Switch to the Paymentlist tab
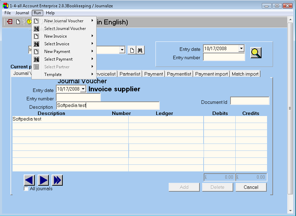 (x=179, y=74)
